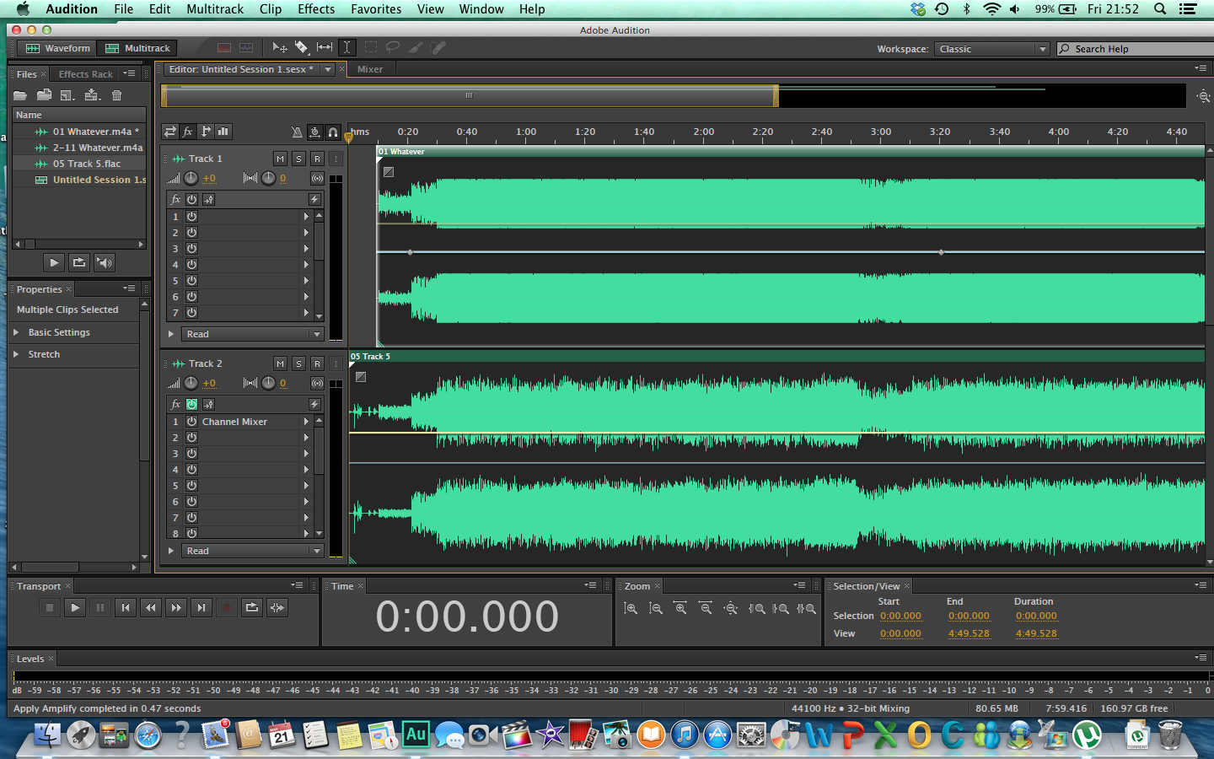Click trash icon in Files panel
This screenshot has height=759, width=1214.
pos(117,95)
